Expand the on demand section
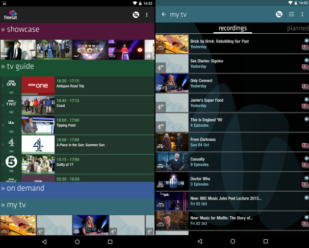The height and width of the screenshot is (248, 309). (78, 190)
